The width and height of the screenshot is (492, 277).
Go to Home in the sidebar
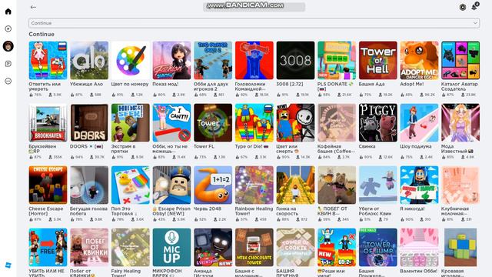tap(8, 12)
